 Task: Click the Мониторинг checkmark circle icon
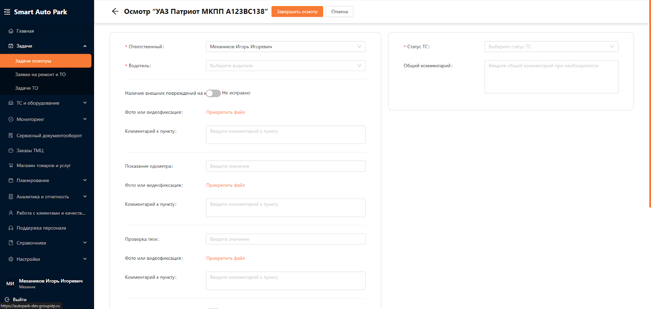click(x=11, y=119)
